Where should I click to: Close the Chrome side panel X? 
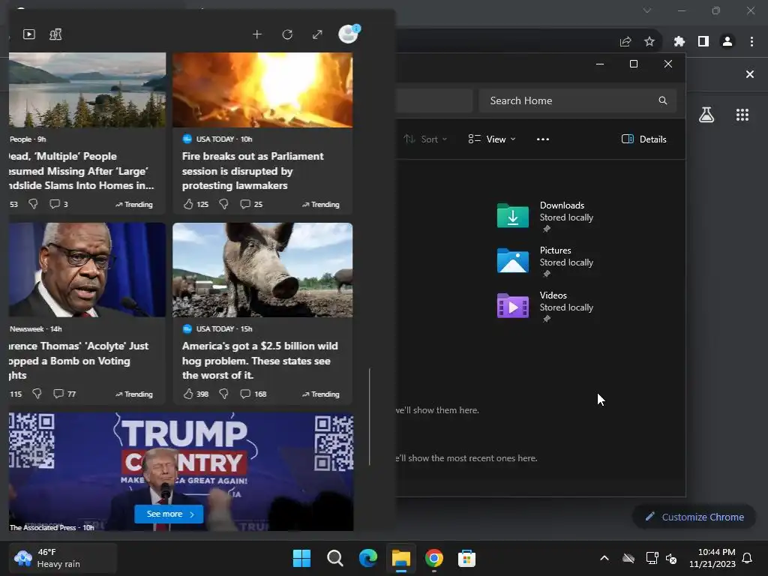tap(750, 74)
